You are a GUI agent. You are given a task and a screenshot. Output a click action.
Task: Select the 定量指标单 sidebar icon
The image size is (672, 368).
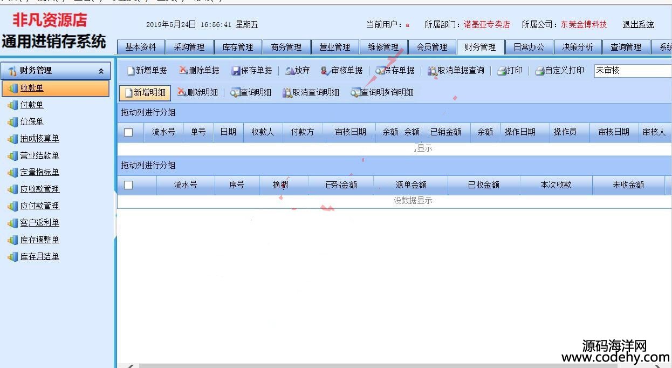12,172
